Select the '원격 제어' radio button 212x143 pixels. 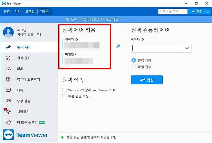pos(134,60)
